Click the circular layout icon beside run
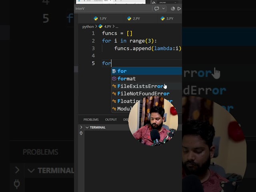The image size is (256, 192). pyautogui.click(x=173, y=9)
